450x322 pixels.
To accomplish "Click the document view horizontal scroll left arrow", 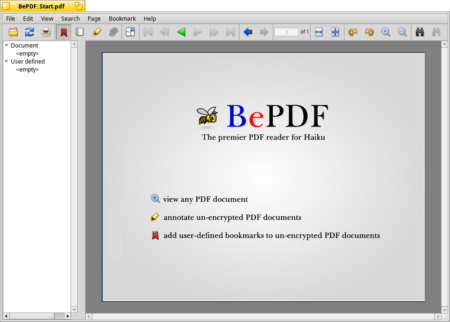I will 89,316.
